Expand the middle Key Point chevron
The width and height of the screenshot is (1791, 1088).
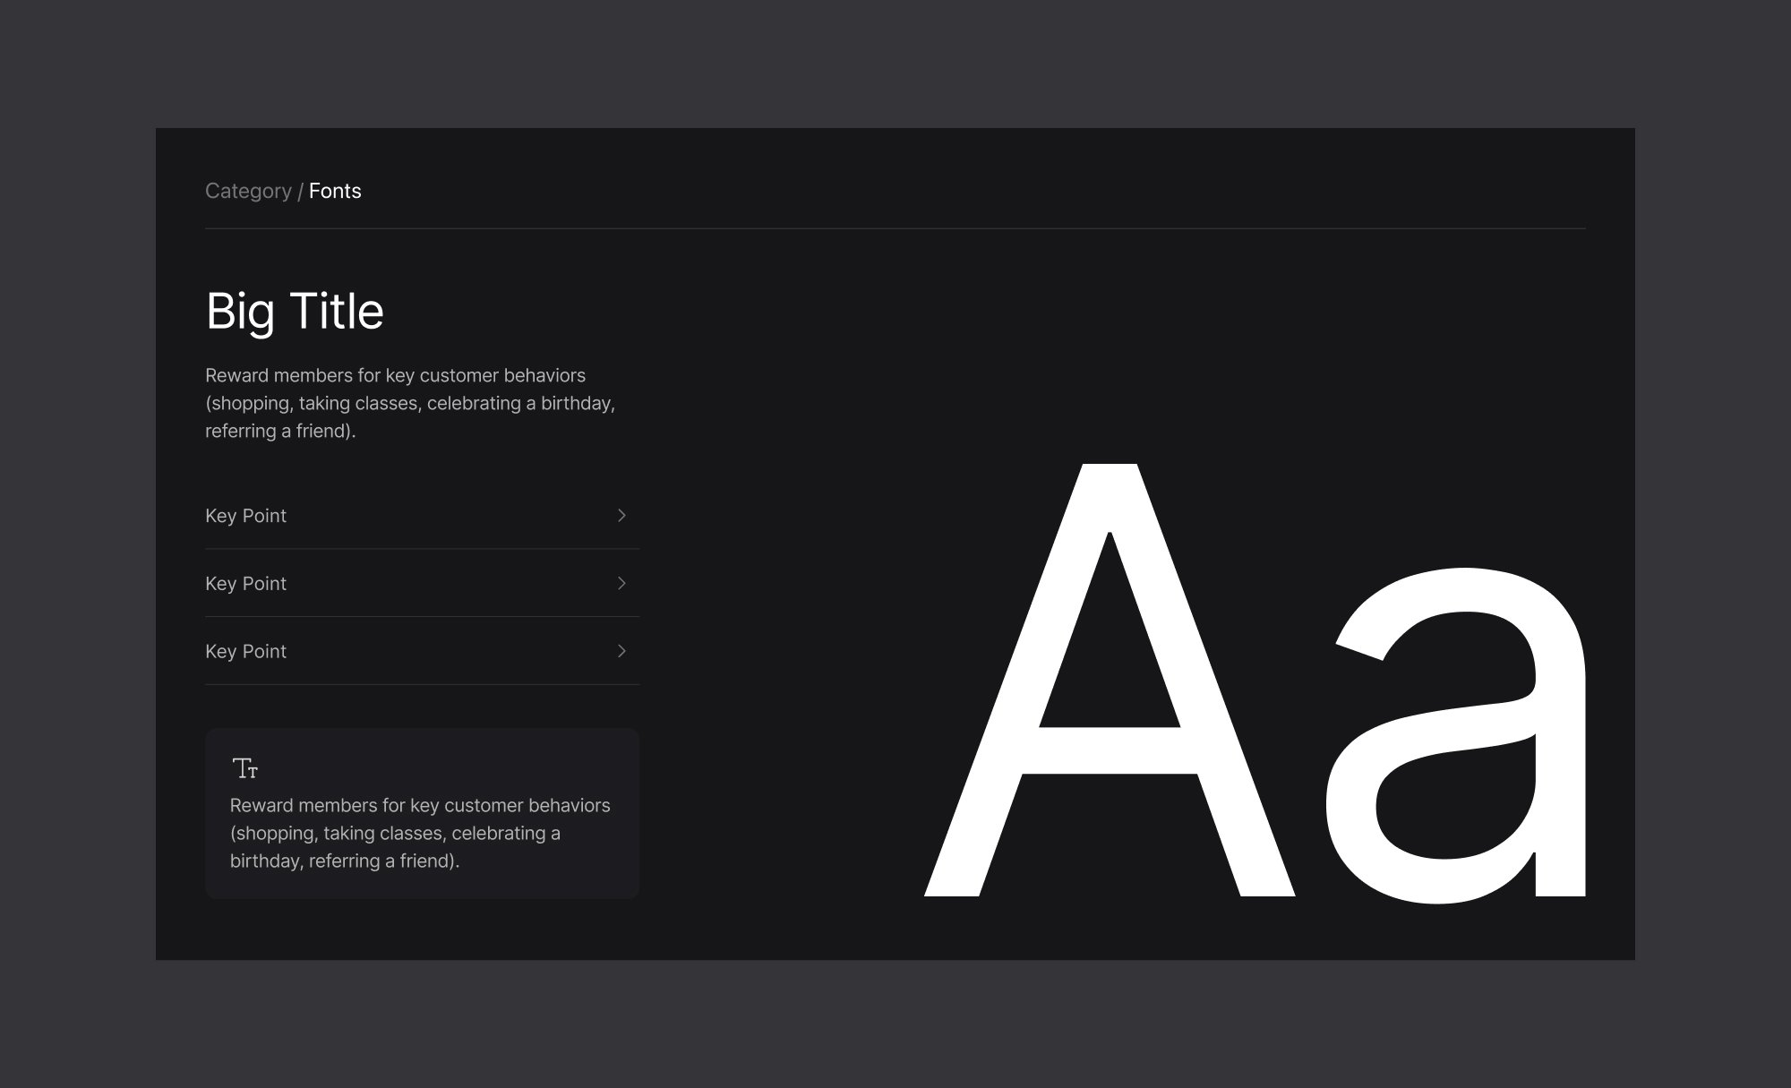click(621, 584)
